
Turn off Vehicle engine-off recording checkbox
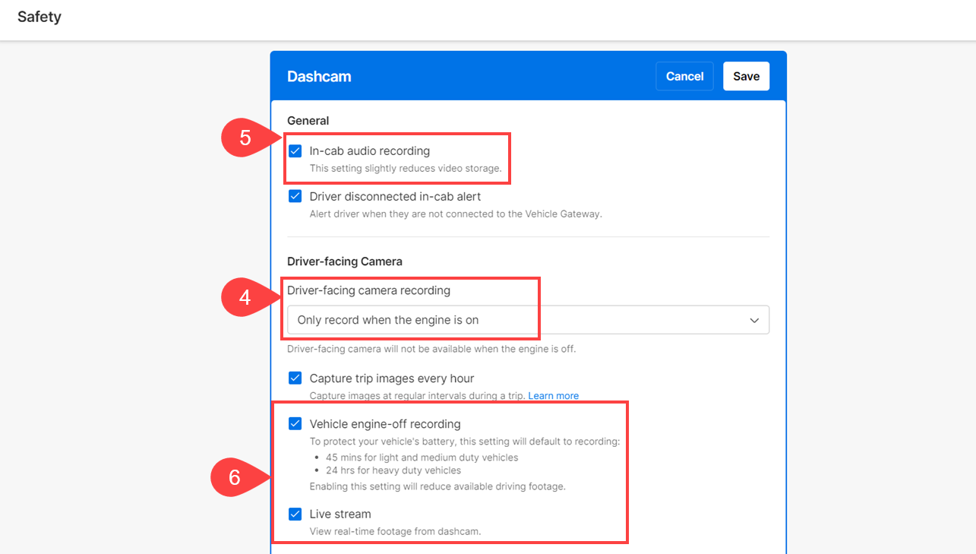(x=295, y=424)
